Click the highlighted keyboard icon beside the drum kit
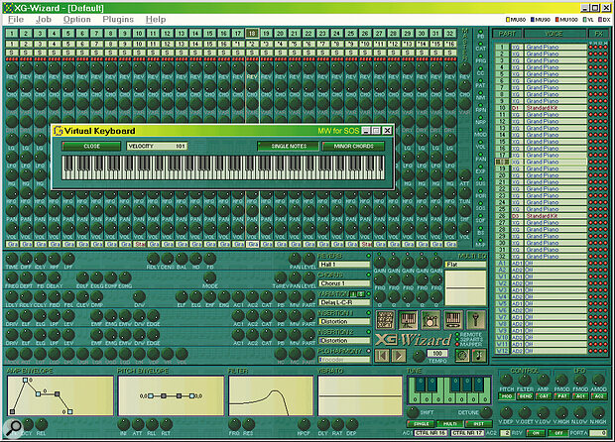Image resolution: width=615 pixels, height=442 pixels. pyautogui.click(x=408, y=320)
